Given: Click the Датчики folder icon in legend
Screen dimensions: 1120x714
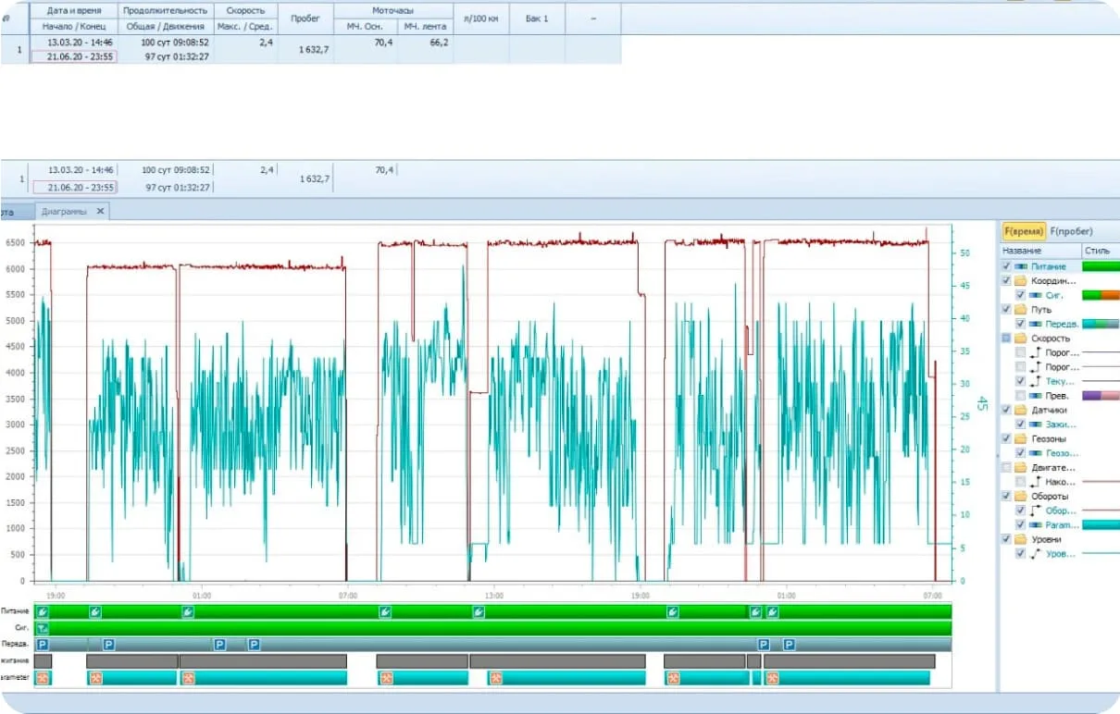Looking at the screenshot, I should (x=1022, y=410).
